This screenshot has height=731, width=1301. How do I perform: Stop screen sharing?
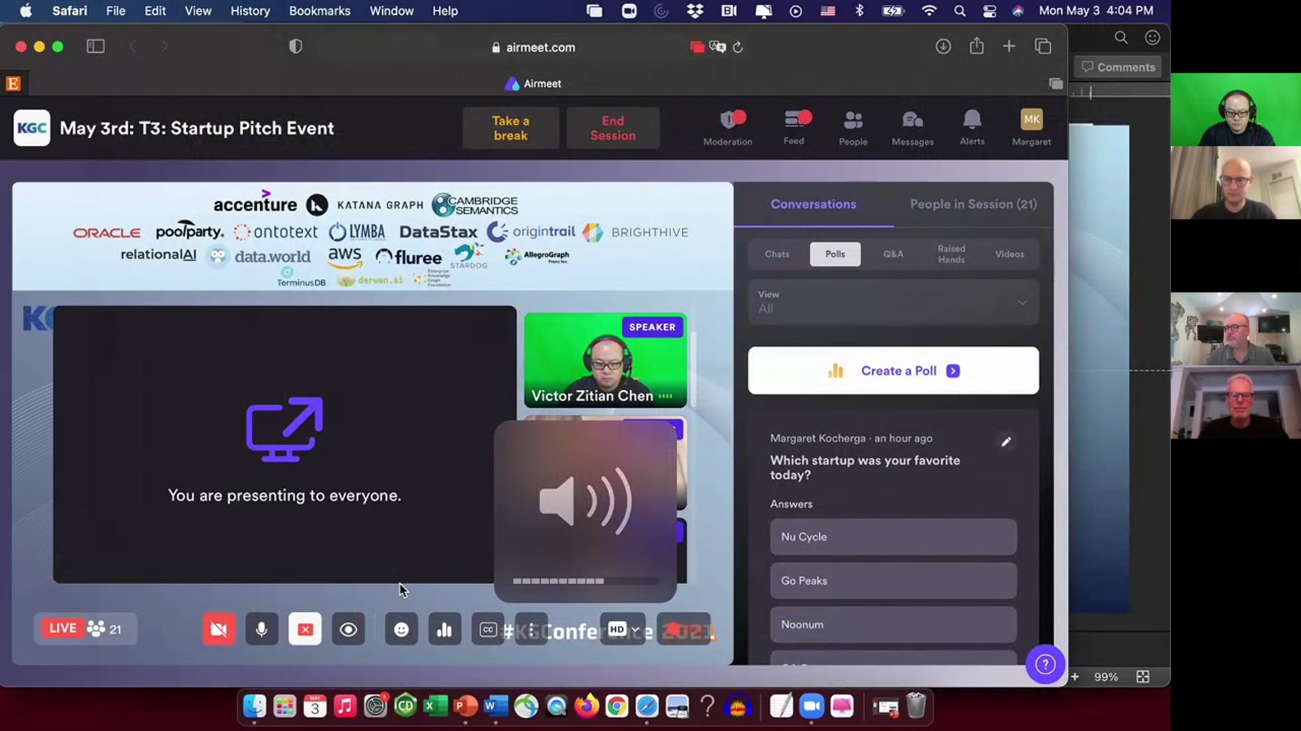[x=305, y=629]
